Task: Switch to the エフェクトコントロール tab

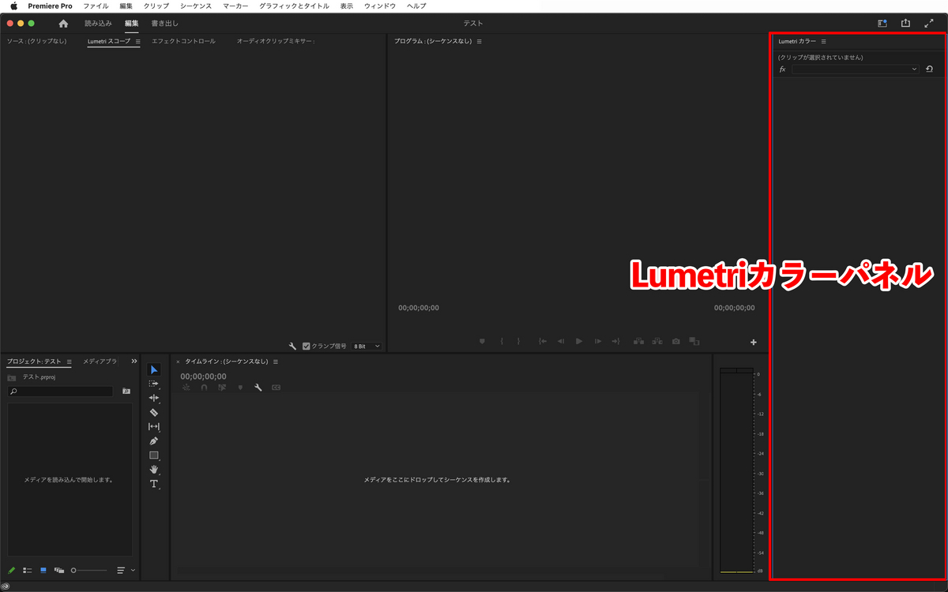Action: point(183,41)
